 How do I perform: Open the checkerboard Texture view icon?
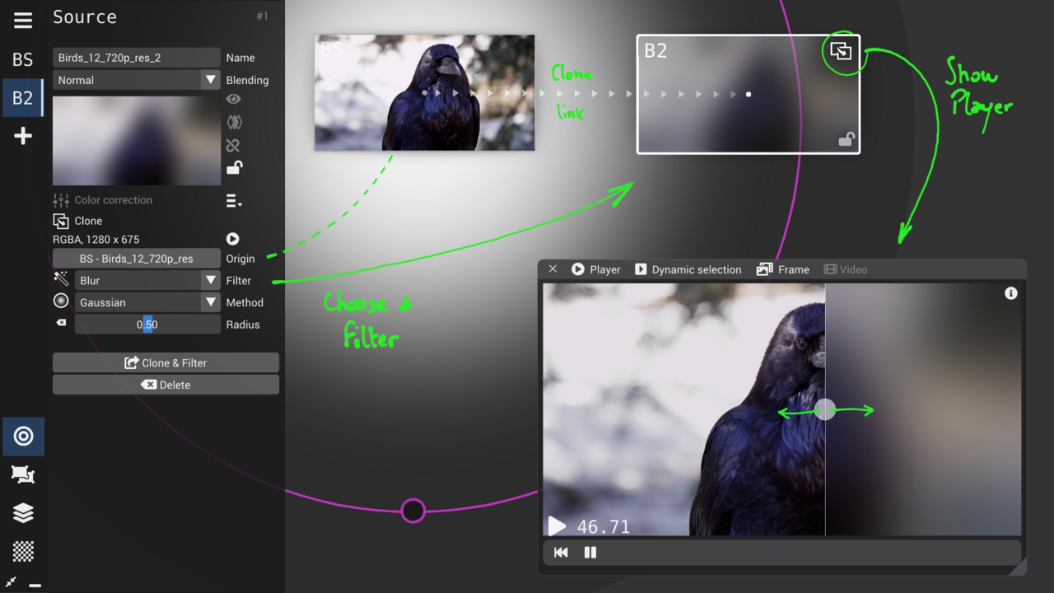pos(23,551)
